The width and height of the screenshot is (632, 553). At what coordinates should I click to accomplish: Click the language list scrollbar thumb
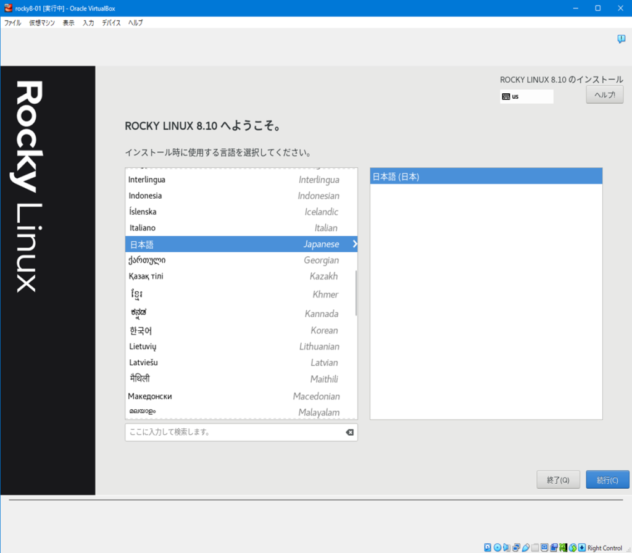pos(356,293)
